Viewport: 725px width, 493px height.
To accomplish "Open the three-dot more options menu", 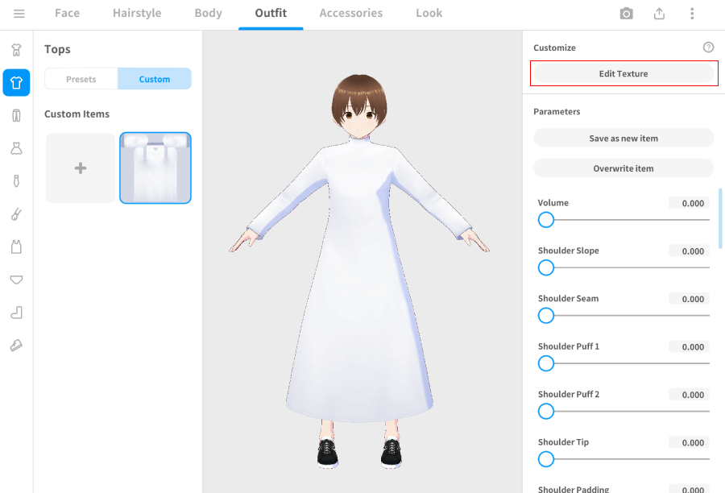I will click(692, 14).
